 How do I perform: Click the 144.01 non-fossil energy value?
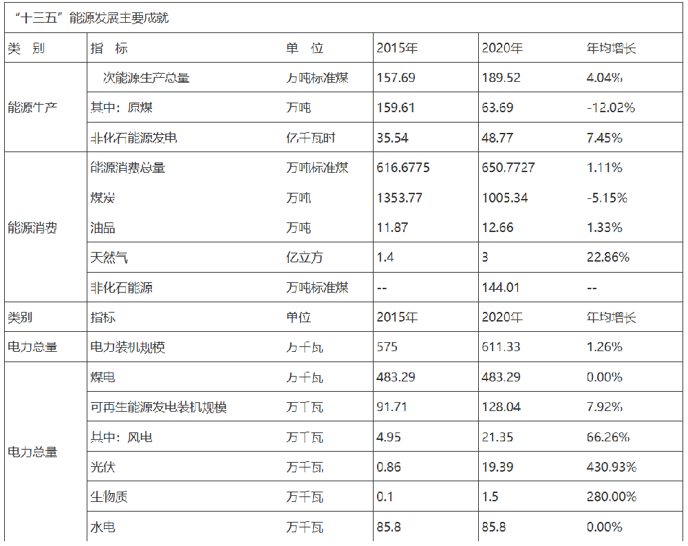click(x=500, y=287)
